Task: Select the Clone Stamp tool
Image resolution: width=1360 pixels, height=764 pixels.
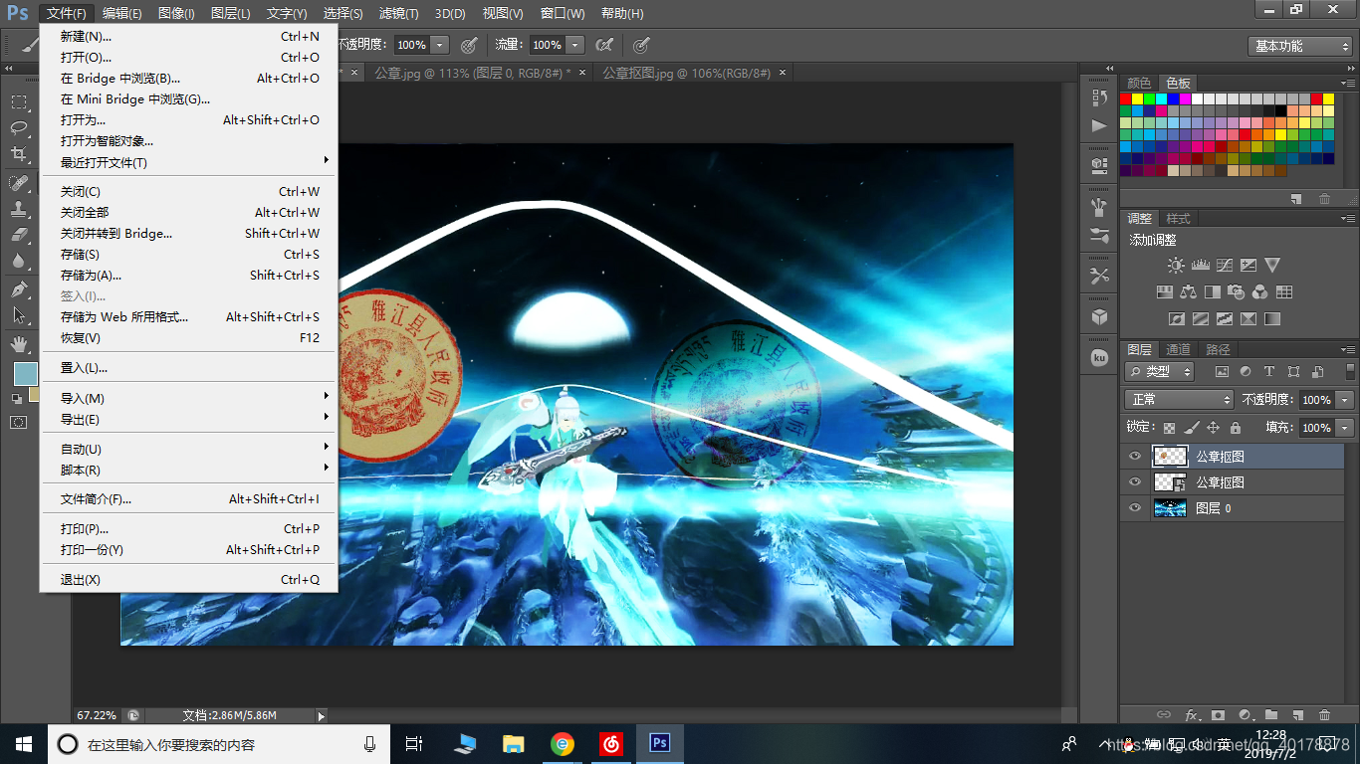Action: pos(19,209)
